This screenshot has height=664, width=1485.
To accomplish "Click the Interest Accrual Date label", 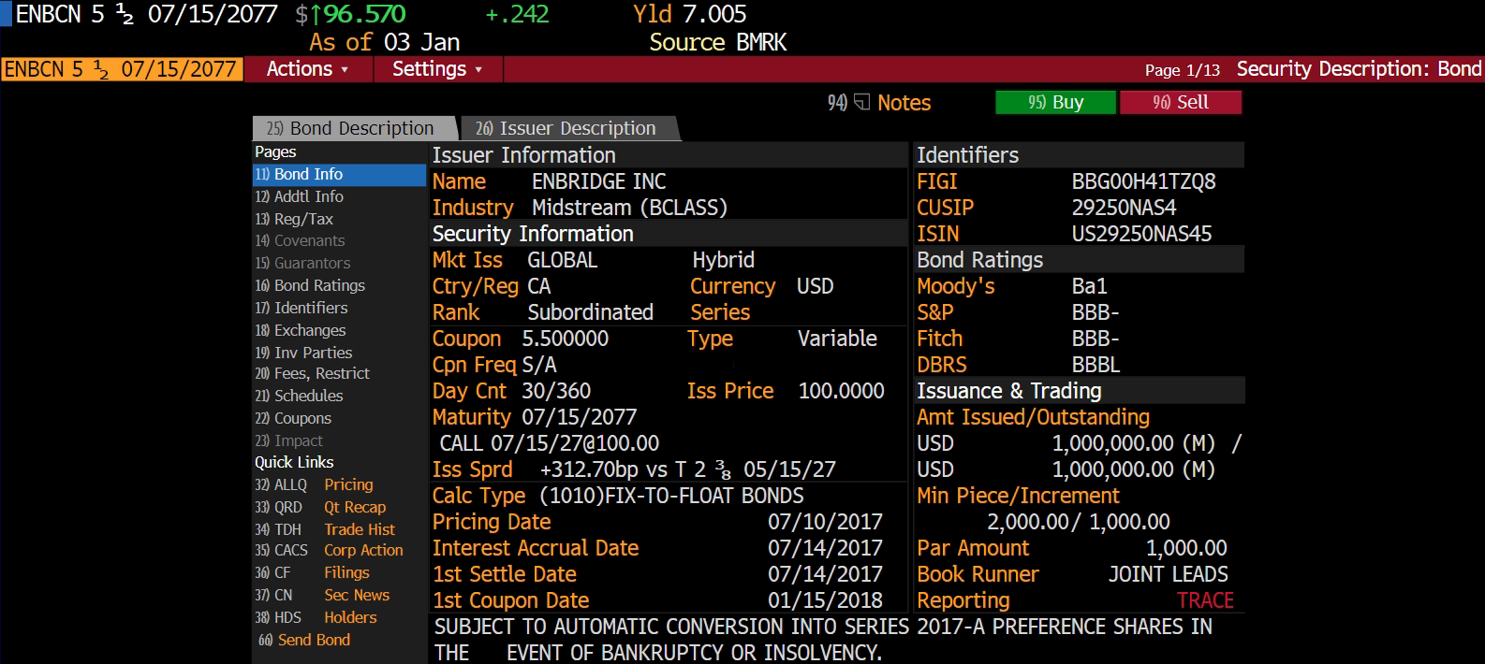I will (x=536, y=548).
